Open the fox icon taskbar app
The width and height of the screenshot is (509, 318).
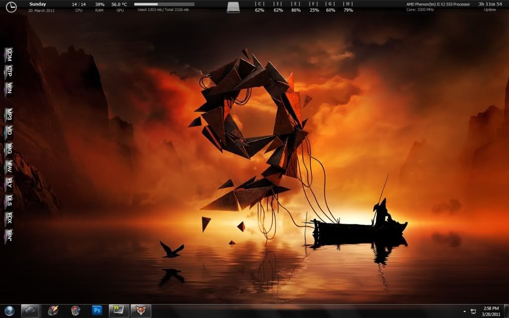point(141,311)
